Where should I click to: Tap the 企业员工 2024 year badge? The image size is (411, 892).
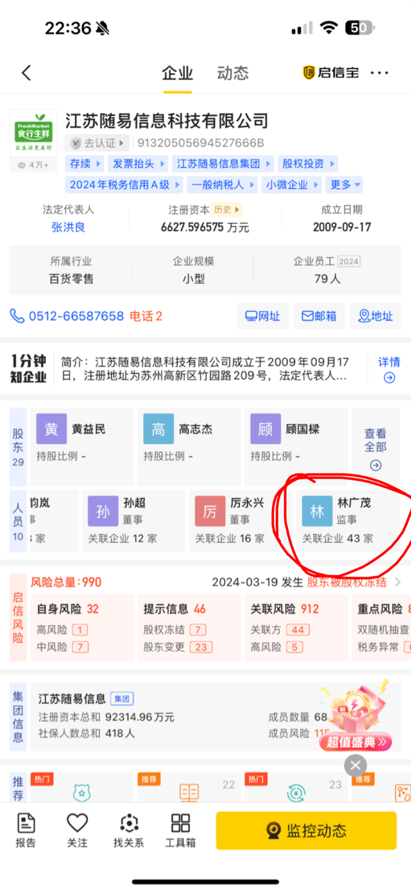click(x=348, y=261)
